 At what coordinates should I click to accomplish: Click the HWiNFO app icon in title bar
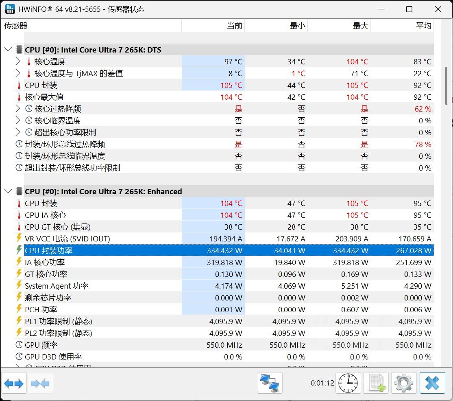pos(10,9)
